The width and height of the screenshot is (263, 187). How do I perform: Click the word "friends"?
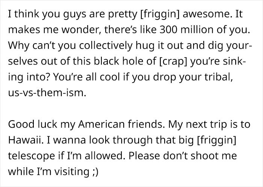146,124
